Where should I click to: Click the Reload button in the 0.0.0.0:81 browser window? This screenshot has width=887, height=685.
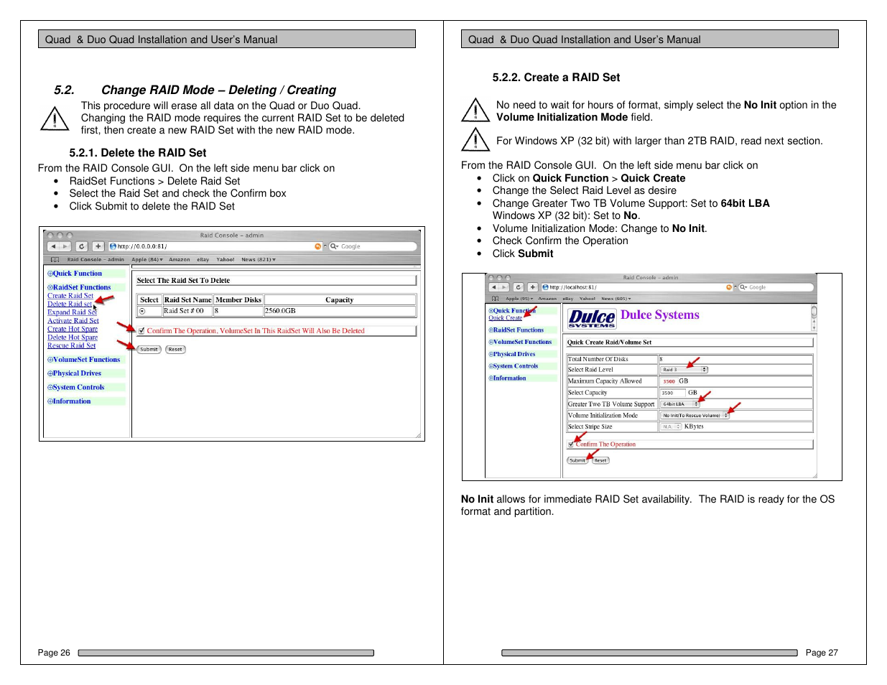[82, 246]
